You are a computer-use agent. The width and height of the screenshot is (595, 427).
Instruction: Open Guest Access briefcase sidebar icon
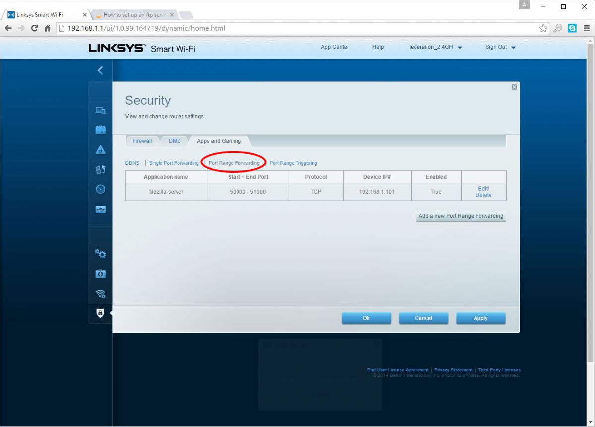100,130
